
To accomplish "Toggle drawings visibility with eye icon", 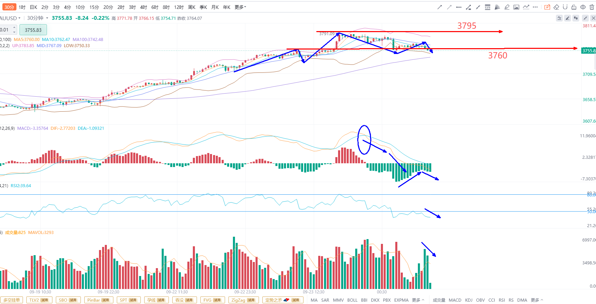I will point(583,7).
